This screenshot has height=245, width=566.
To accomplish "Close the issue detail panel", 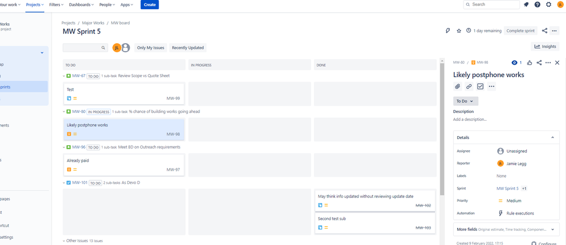I will (x=557, y=62).
